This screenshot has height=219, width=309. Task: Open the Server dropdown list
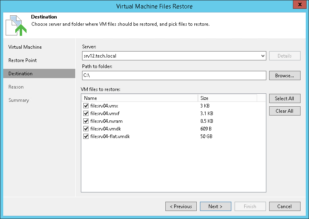point(263,56)
